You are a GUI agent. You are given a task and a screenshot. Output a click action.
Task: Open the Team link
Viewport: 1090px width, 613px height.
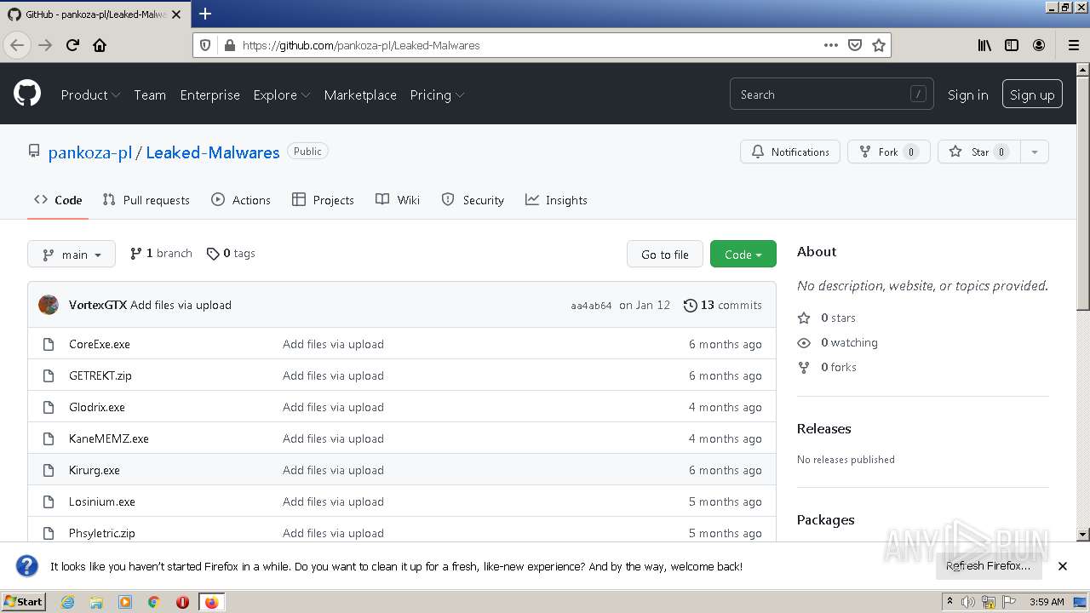tap(150, 95)
